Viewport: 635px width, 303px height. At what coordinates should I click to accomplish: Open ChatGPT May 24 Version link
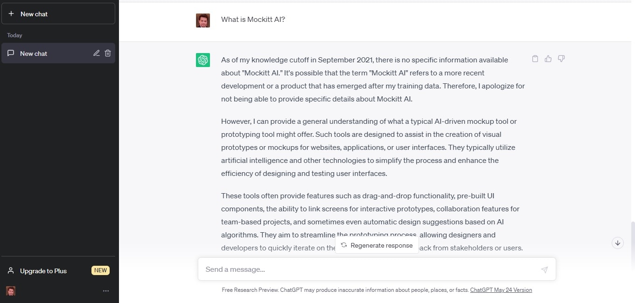pos(501,290)
